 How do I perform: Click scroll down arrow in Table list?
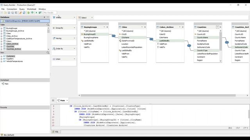coord(48,49)
